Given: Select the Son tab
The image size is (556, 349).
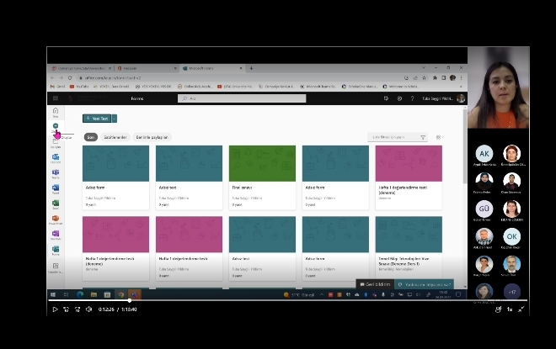Looking at the screenshot, I should (91, 137).
